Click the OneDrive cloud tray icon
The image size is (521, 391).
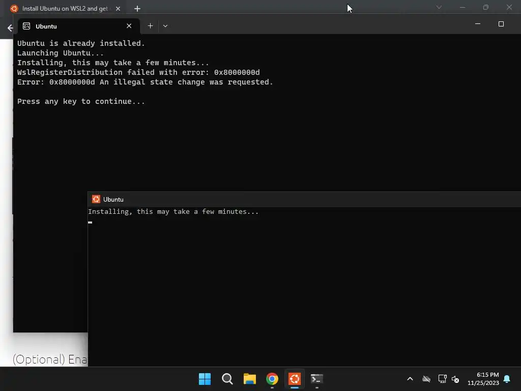click(426, 379)
